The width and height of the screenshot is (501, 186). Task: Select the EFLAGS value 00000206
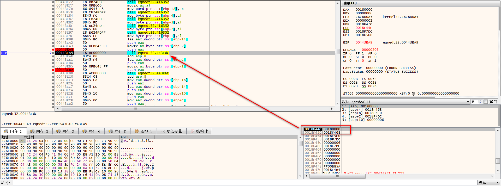[x=370, y=50]
